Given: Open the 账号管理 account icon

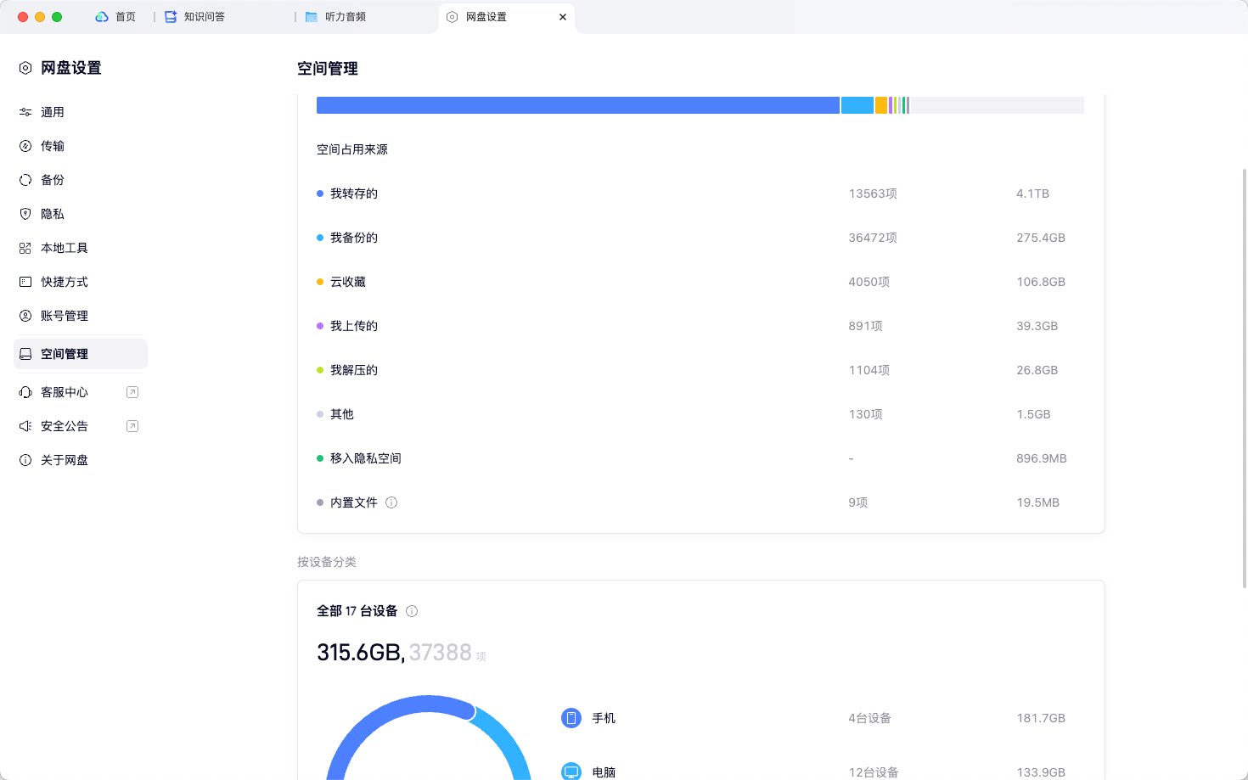Looking at the screenshot, I should (x=25, y=316).
